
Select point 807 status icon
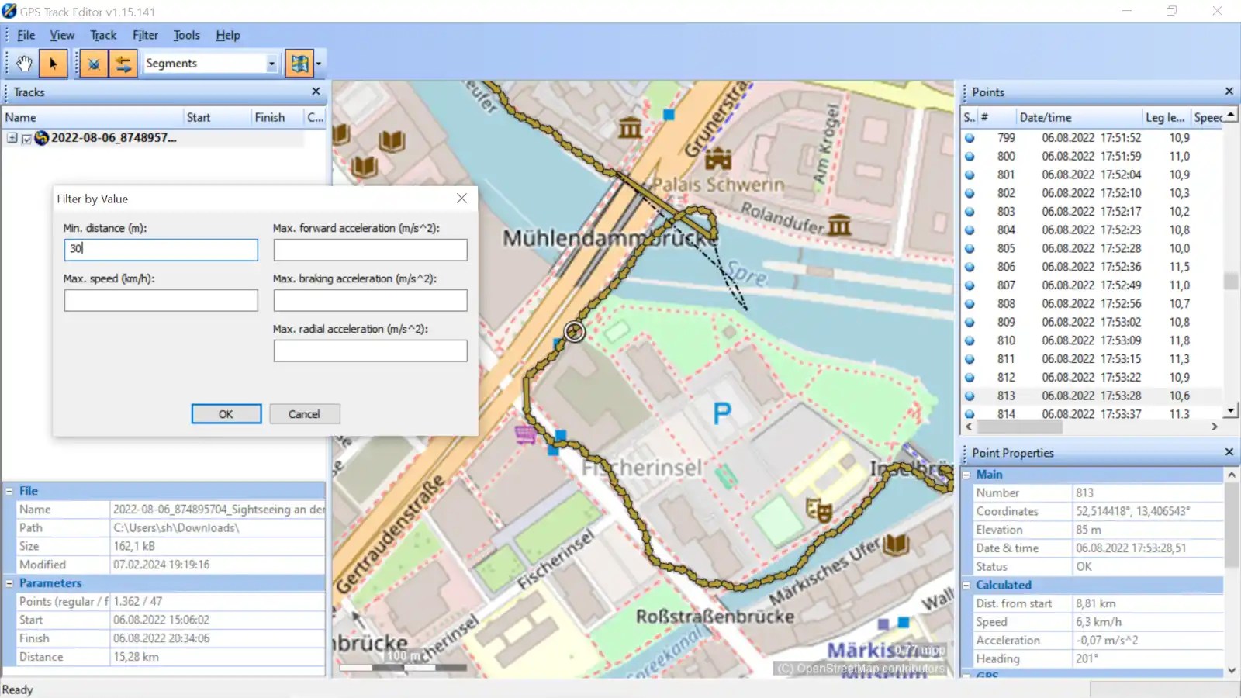pos(970,285)
